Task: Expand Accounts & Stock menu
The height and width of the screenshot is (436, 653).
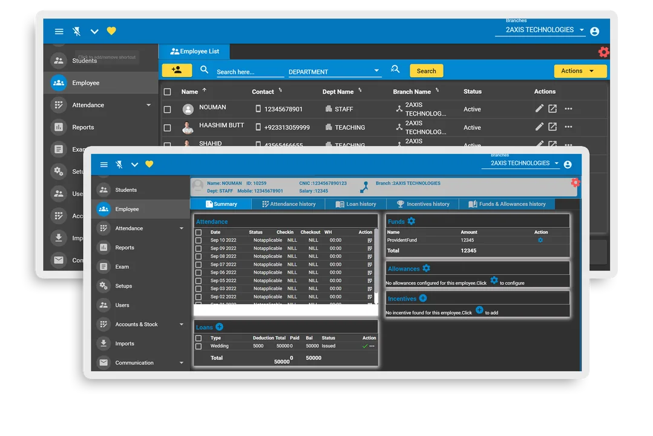Action: 181,325
